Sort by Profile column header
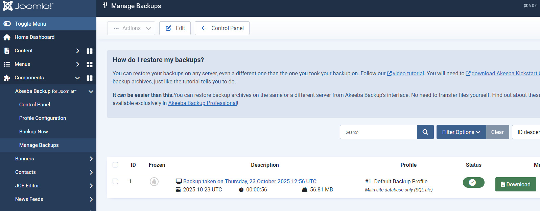 tap(408, 165)
